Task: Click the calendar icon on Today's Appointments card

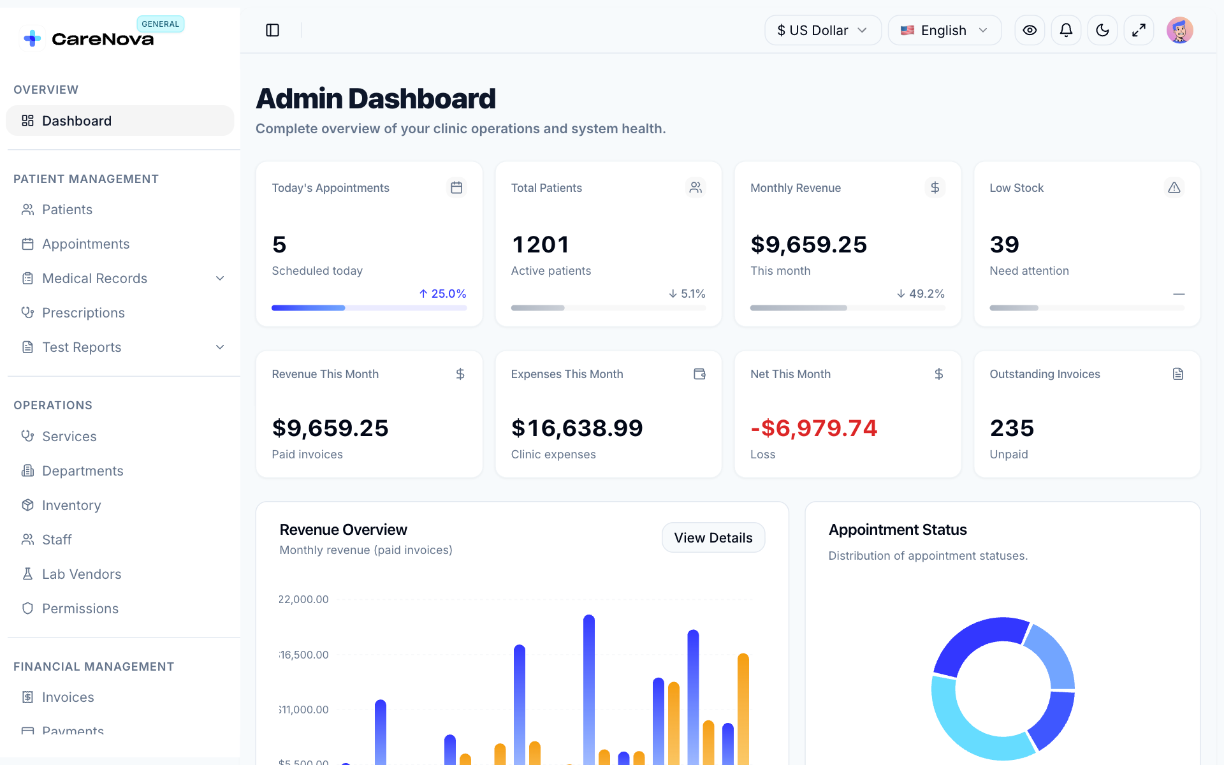Action: (456, 187)
